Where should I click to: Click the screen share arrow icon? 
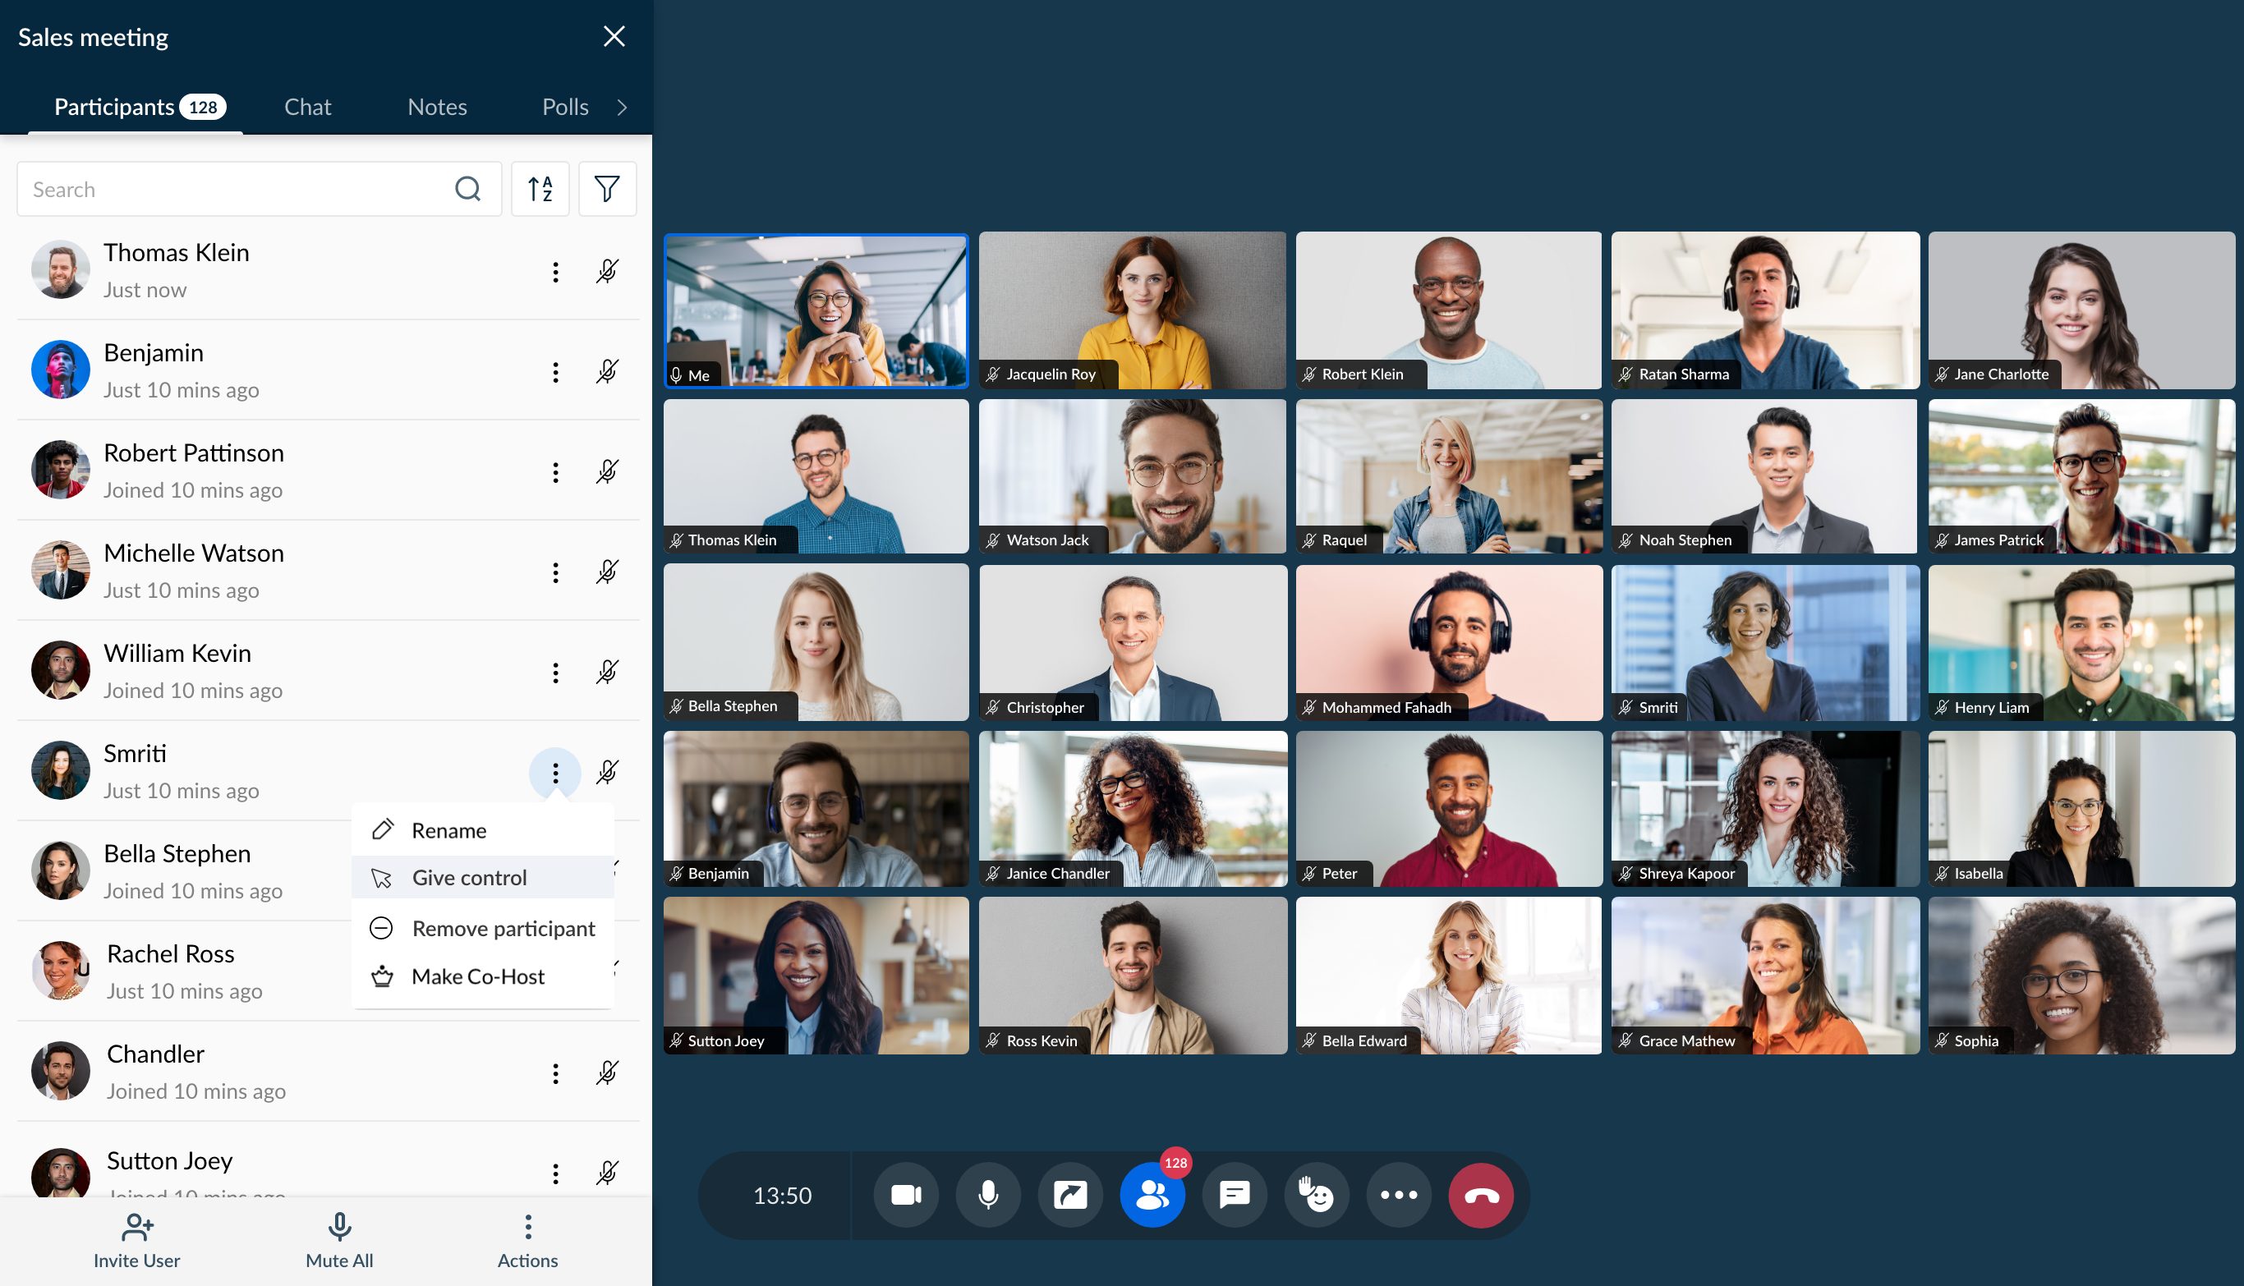tap(1070, 1195)
